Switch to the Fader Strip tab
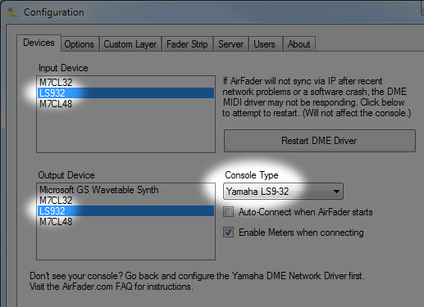424x307 pixels. pos(187,44)
